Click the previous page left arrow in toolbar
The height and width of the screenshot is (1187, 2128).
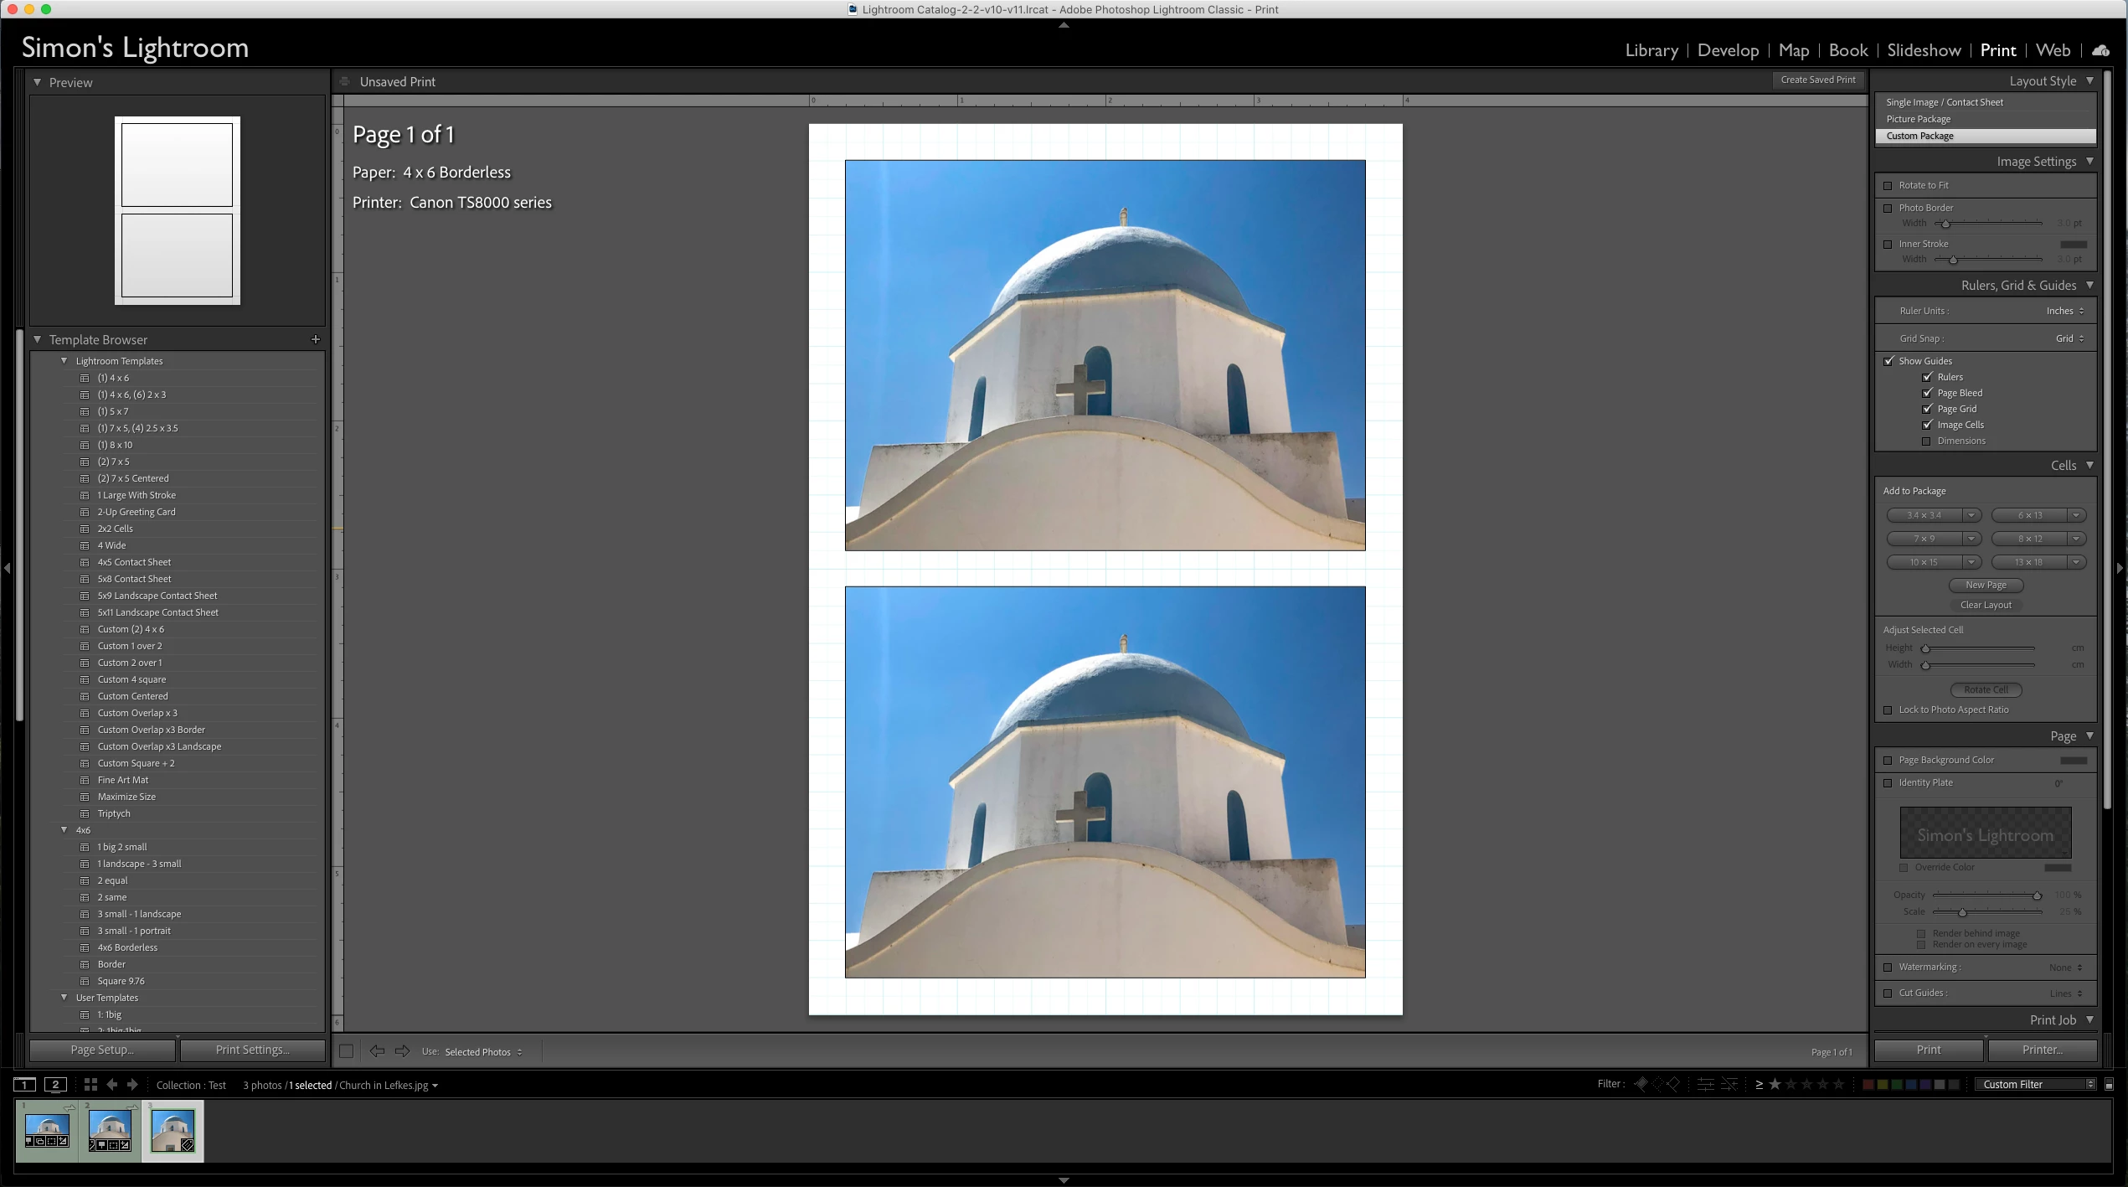(x=378, y=1051)
